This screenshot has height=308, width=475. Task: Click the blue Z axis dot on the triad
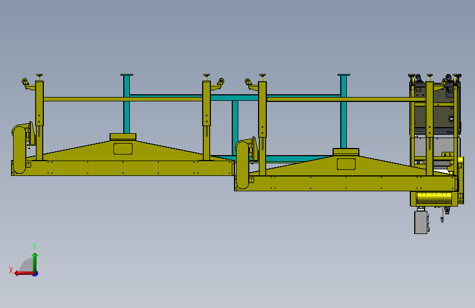[36, 273]
